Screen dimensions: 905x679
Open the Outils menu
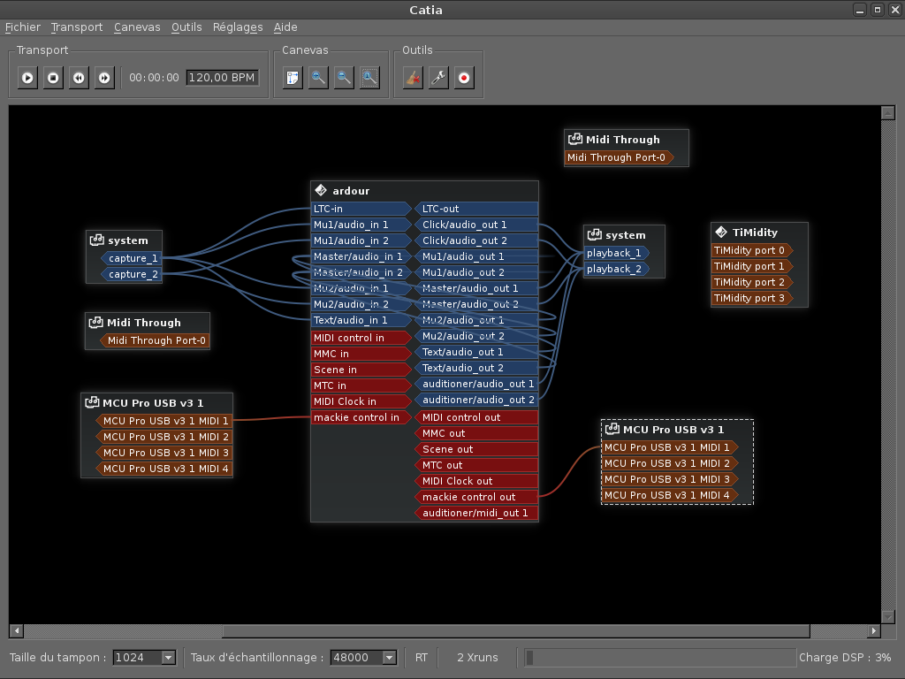click(x=186, y=27)
